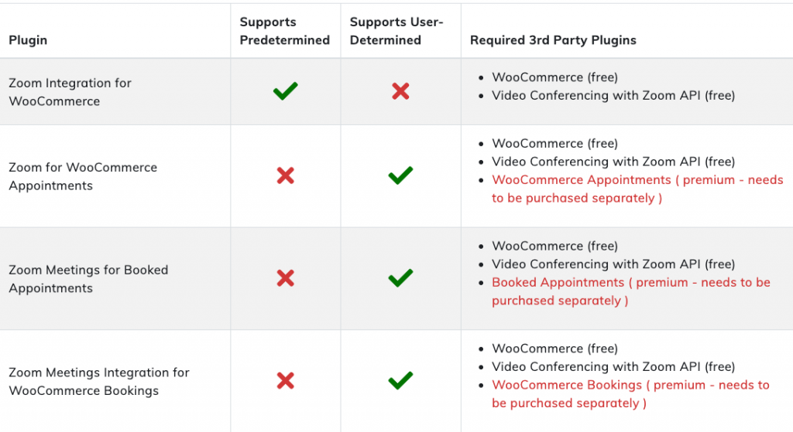The image size is (793, 432).
Task: Open the red WooCommerce Bookings premium link
Action: click(630, 393)
